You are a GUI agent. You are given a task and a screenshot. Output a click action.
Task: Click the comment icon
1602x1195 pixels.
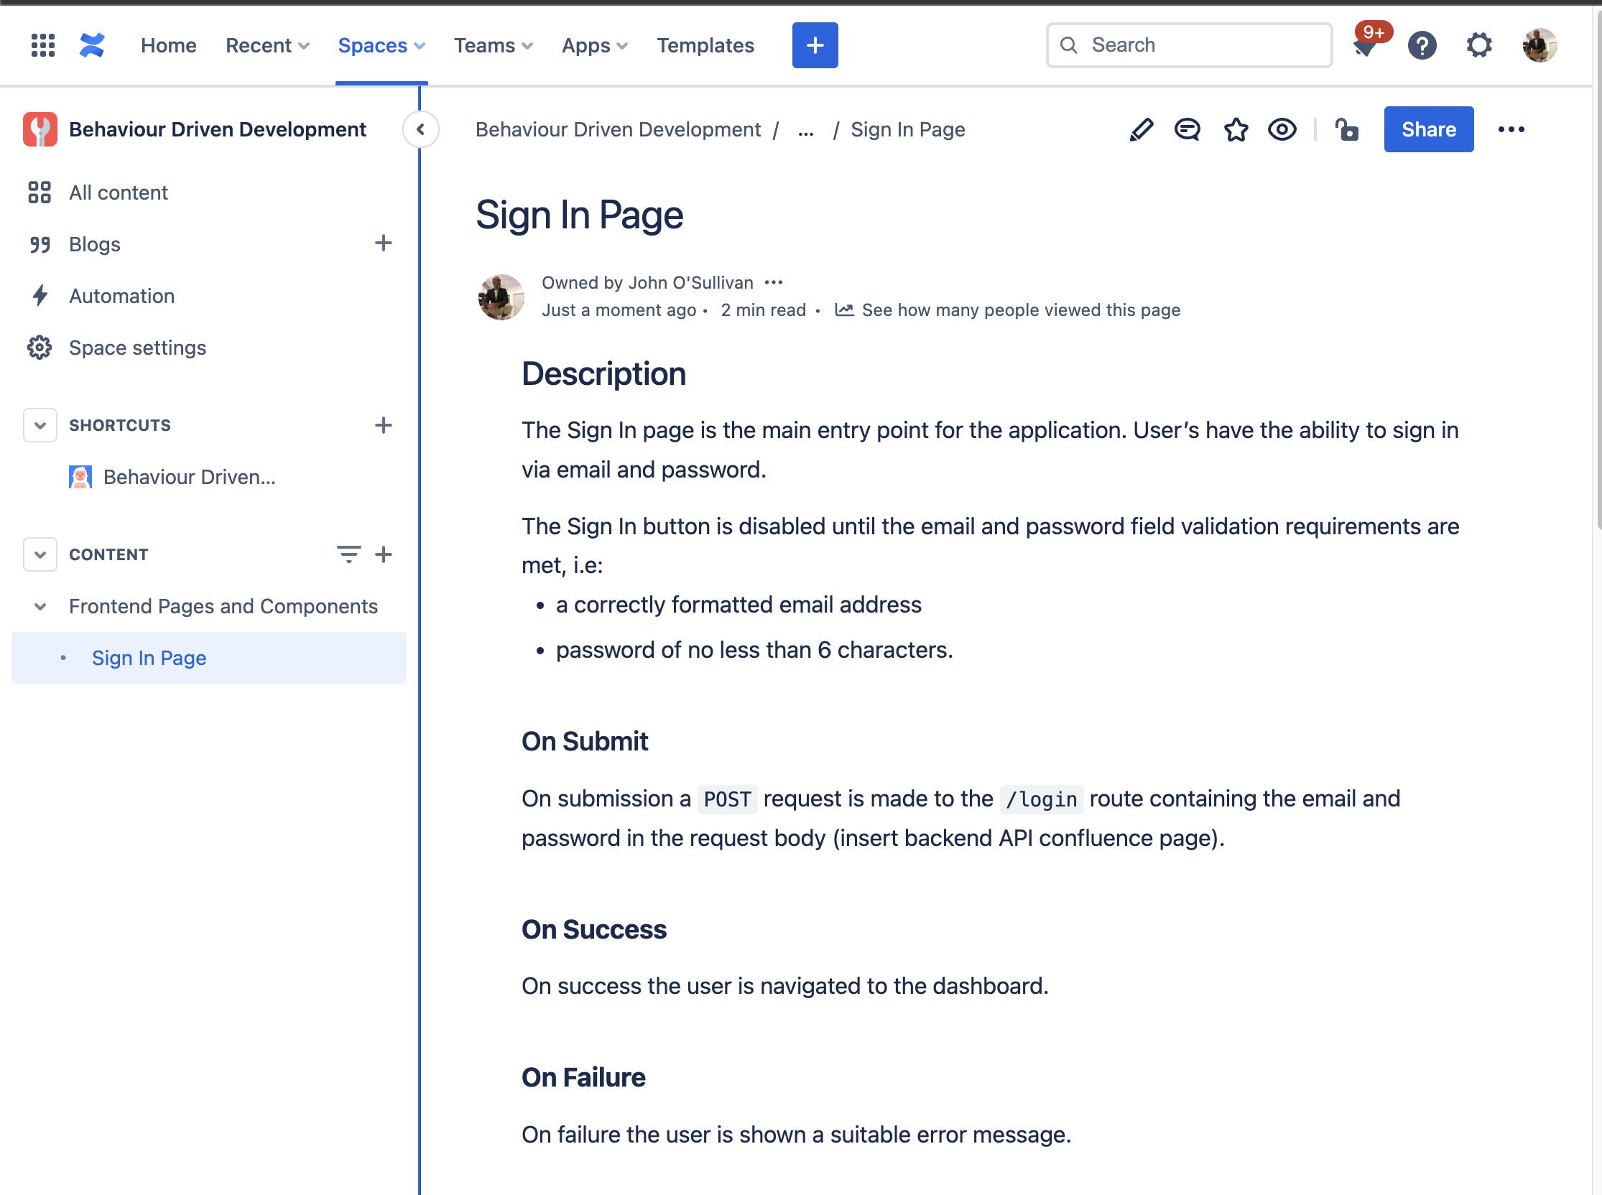tap(1185, 129)
